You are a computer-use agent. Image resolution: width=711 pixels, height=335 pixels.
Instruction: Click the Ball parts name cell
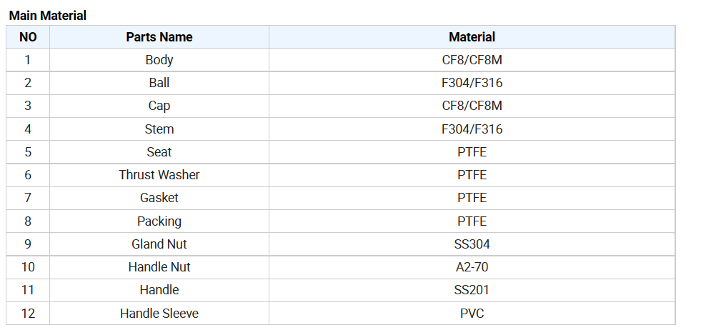pyautogui.click(x=159, y=83)
